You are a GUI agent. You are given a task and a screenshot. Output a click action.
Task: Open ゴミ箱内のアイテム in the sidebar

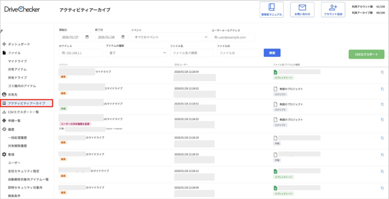[22, 86]
